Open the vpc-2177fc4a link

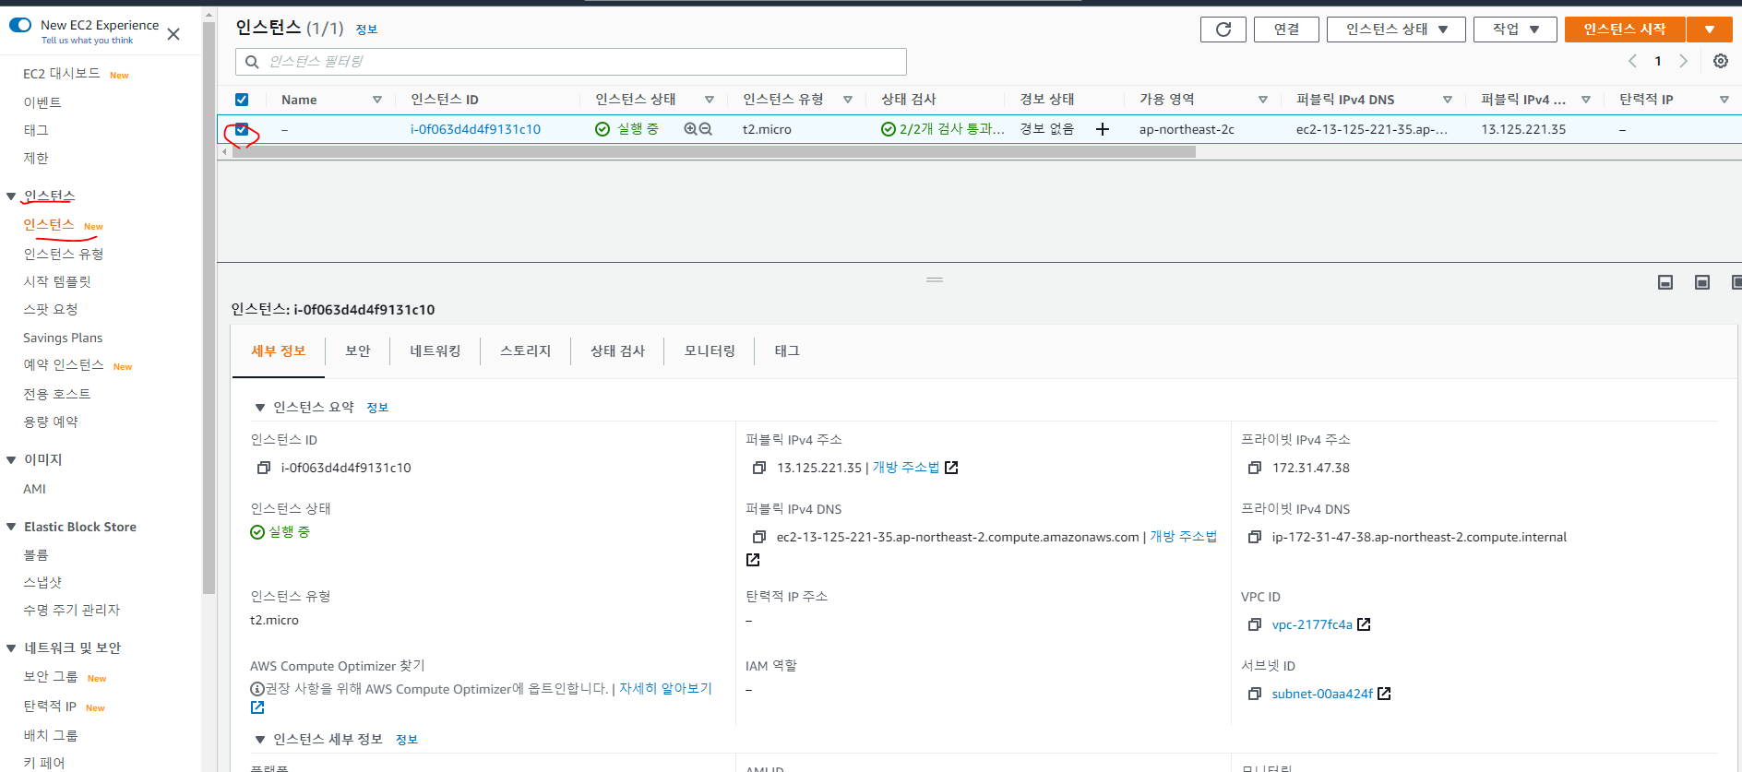tap(1312, 624)
